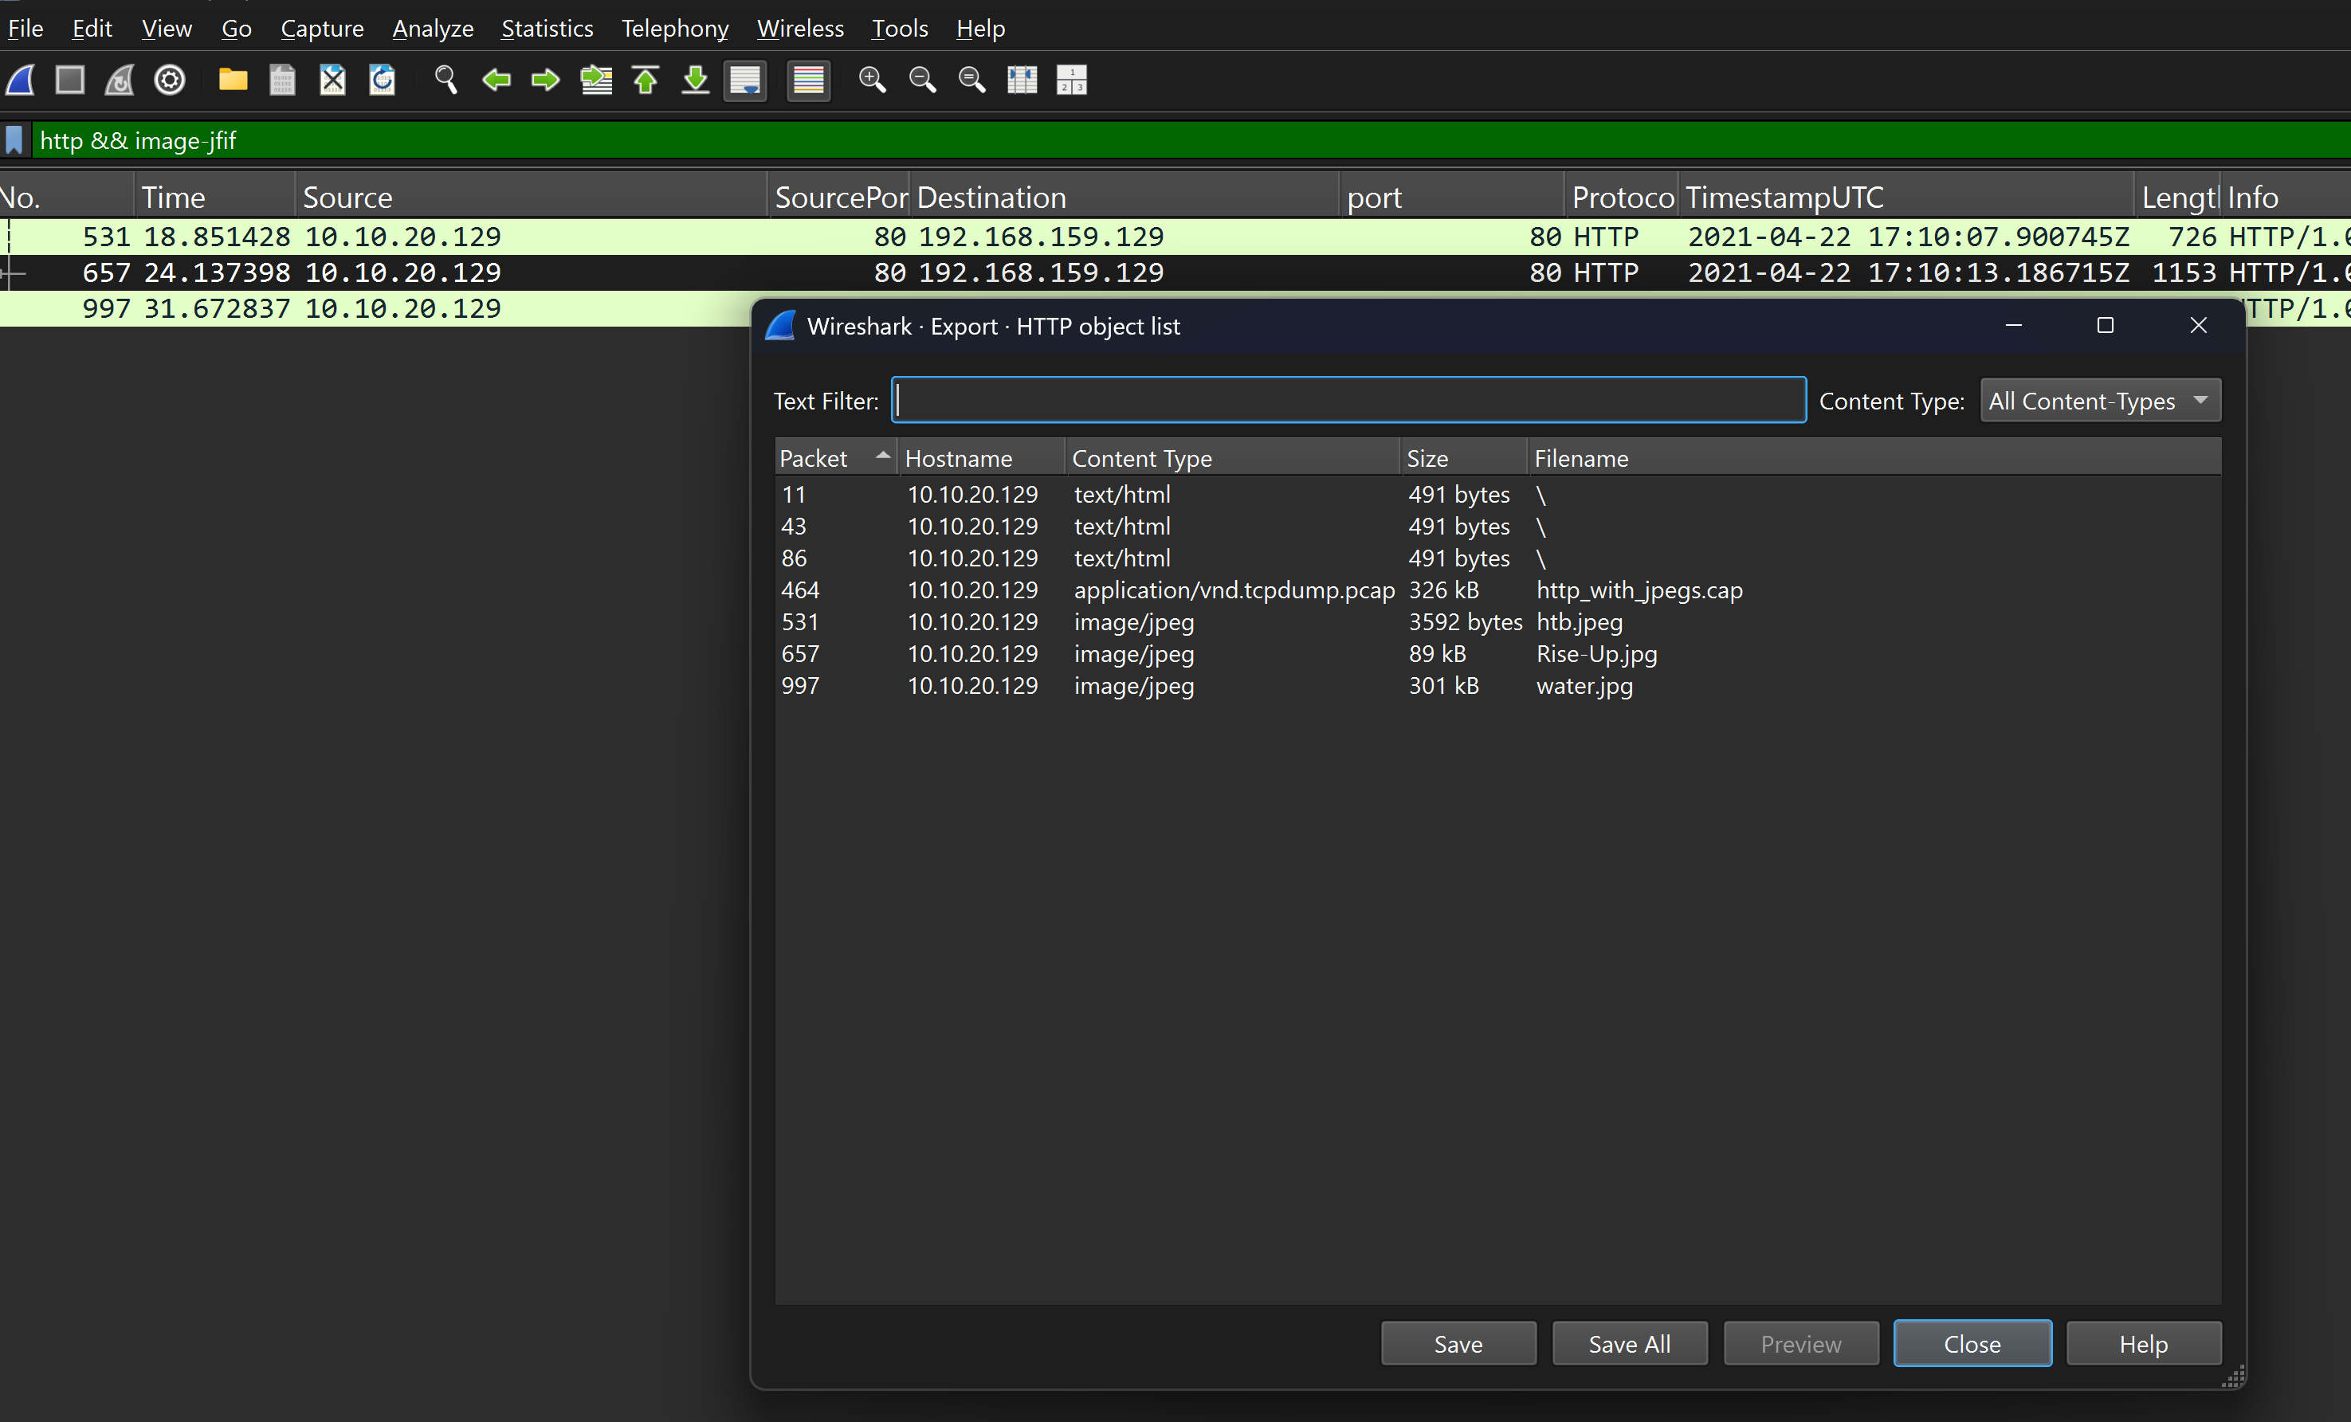This screenshot has height=1422, width=2351.
Task: Find a packet with the magnifier icon
Action: [x=445, y=80]
